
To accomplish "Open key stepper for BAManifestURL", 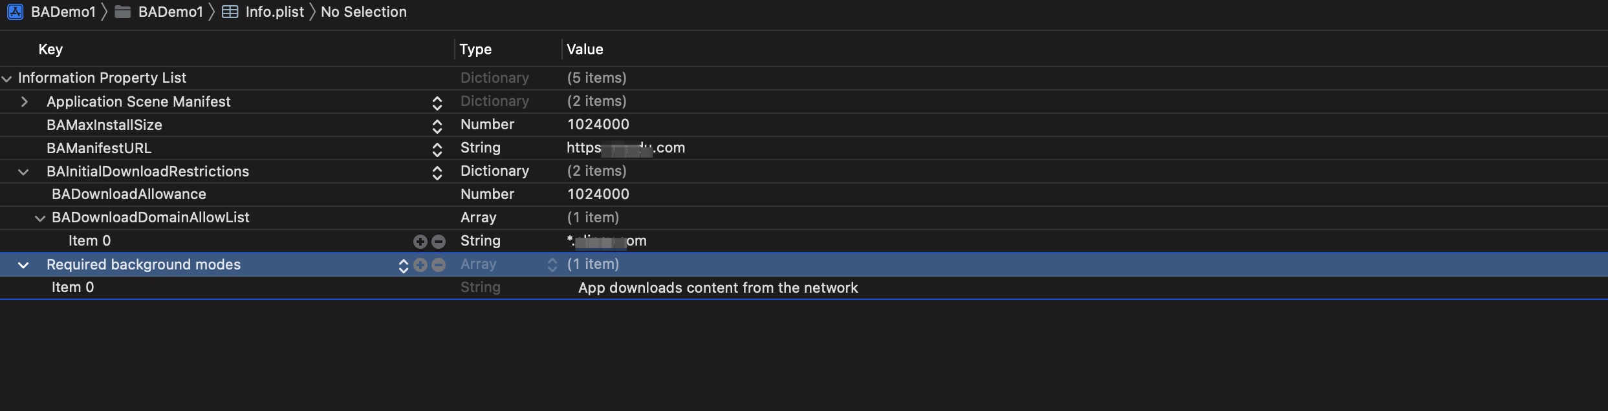I will [437, 149].
